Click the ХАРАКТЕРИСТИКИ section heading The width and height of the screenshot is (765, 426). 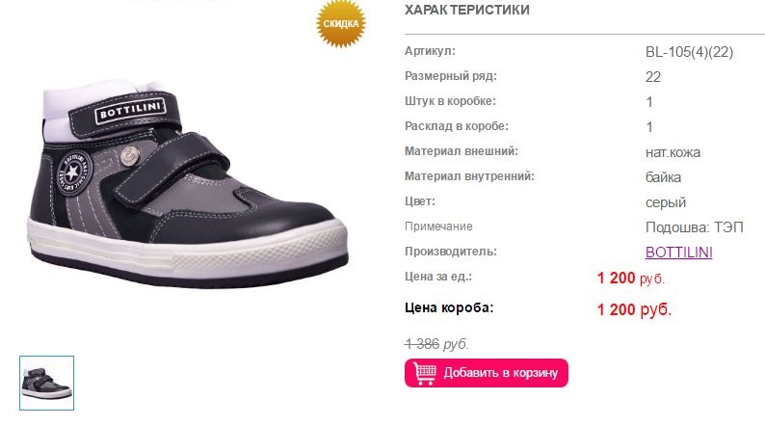467,10
